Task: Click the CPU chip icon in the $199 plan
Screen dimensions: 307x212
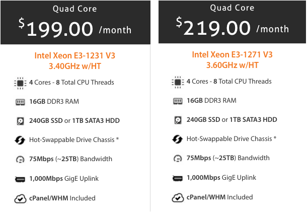Action: tap(20, 83)
